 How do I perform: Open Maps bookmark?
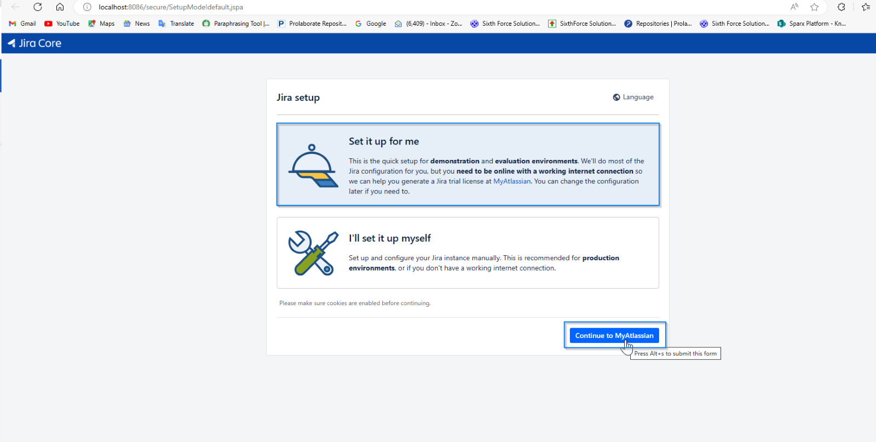point(101,24)
